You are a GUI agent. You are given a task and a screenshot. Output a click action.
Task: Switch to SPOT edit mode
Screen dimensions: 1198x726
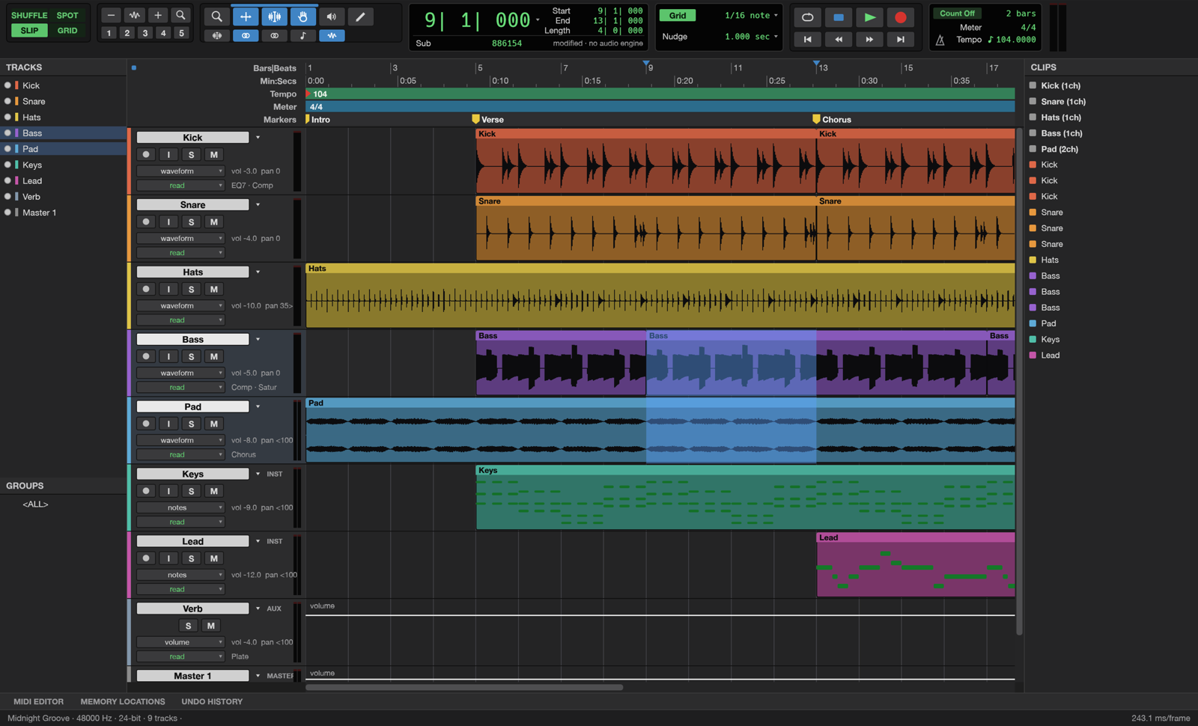pos(67,15)
